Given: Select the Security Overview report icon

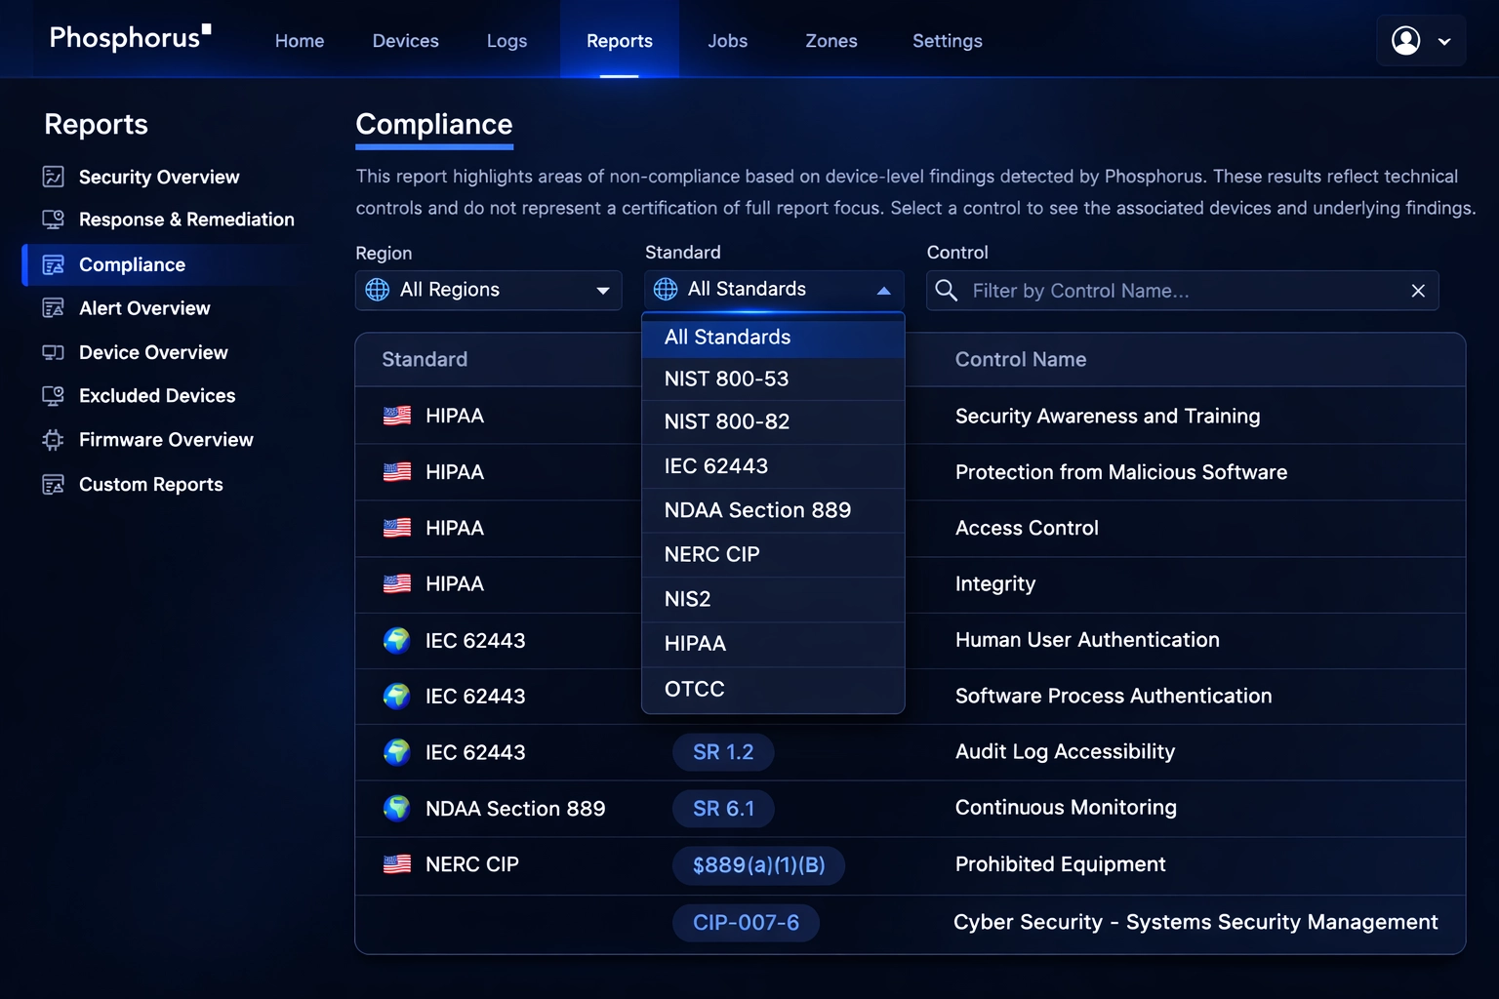Looking at the screenshot, I should click(x=54, y=177).
